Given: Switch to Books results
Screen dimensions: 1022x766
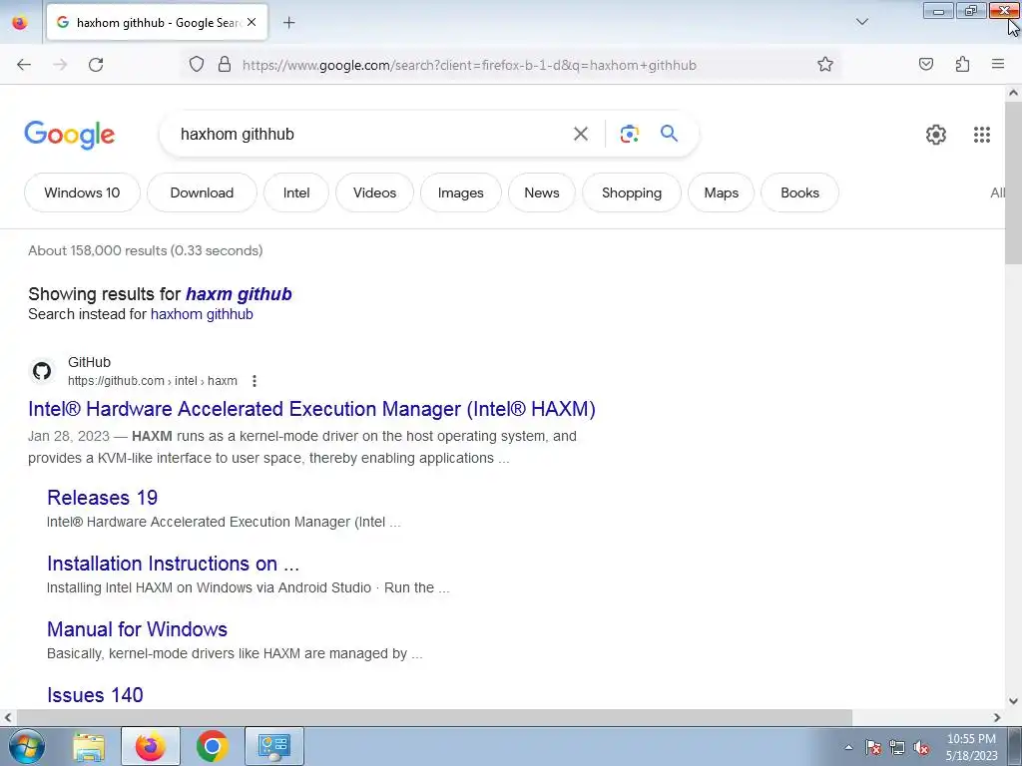Looking at the screenshot, I should 799,192.
